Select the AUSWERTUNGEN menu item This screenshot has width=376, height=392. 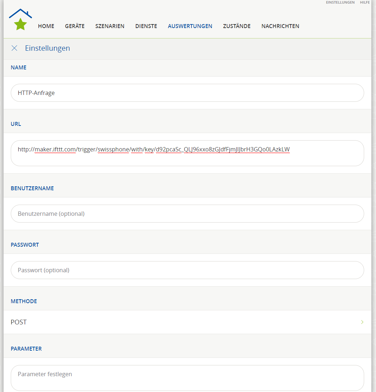[x=190, y=26]
